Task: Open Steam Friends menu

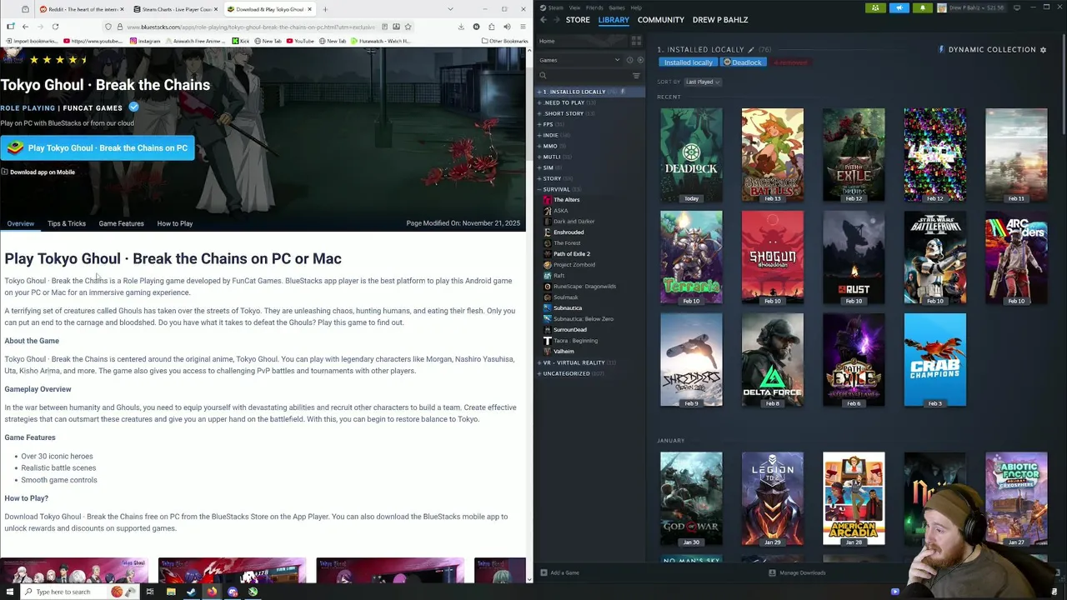Action: [594, 7]
